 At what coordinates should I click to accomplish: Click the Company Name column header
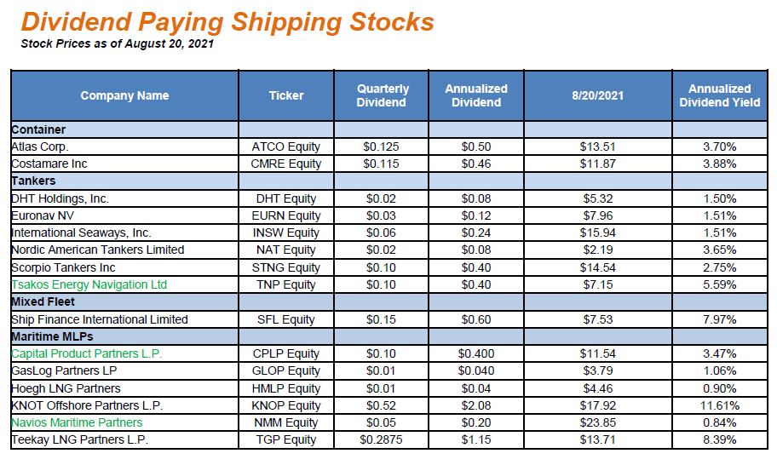click(x=124, y=95)
